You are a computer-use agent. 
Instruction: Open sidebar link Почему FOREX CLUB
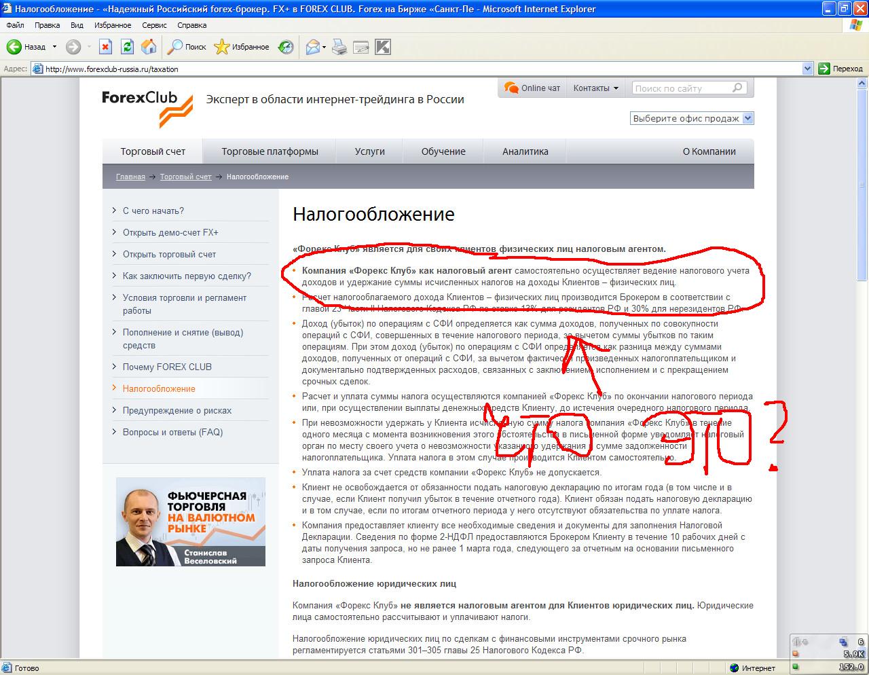point(167,367)
